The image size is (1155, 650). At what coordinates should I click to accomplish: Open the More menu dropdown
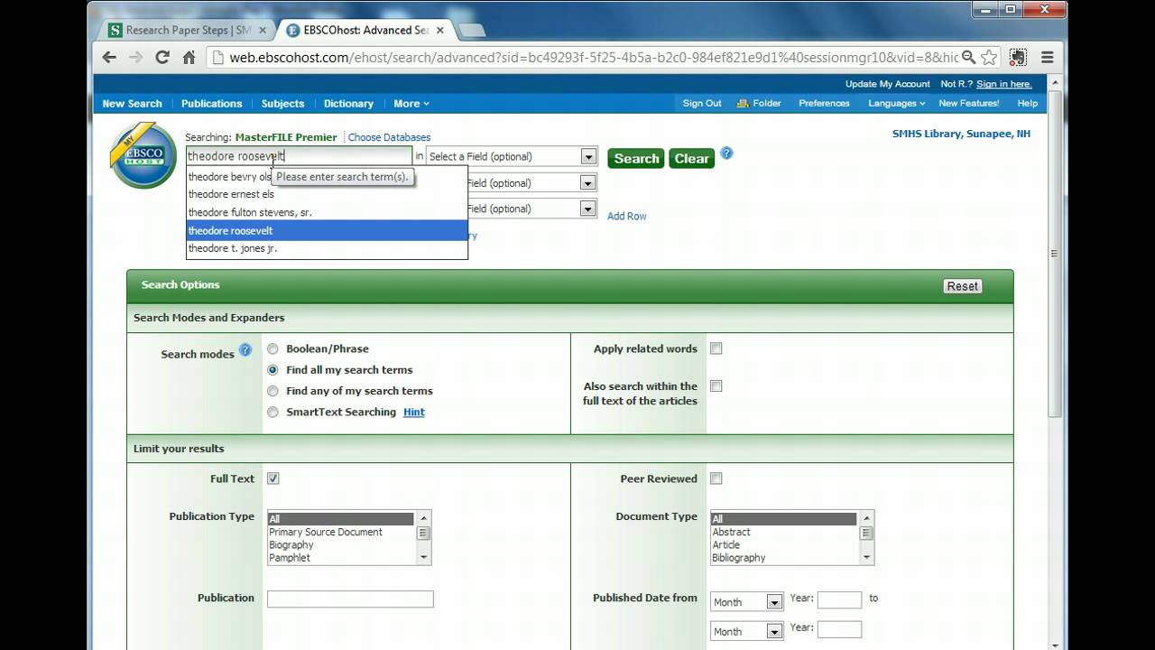point(411,104)
